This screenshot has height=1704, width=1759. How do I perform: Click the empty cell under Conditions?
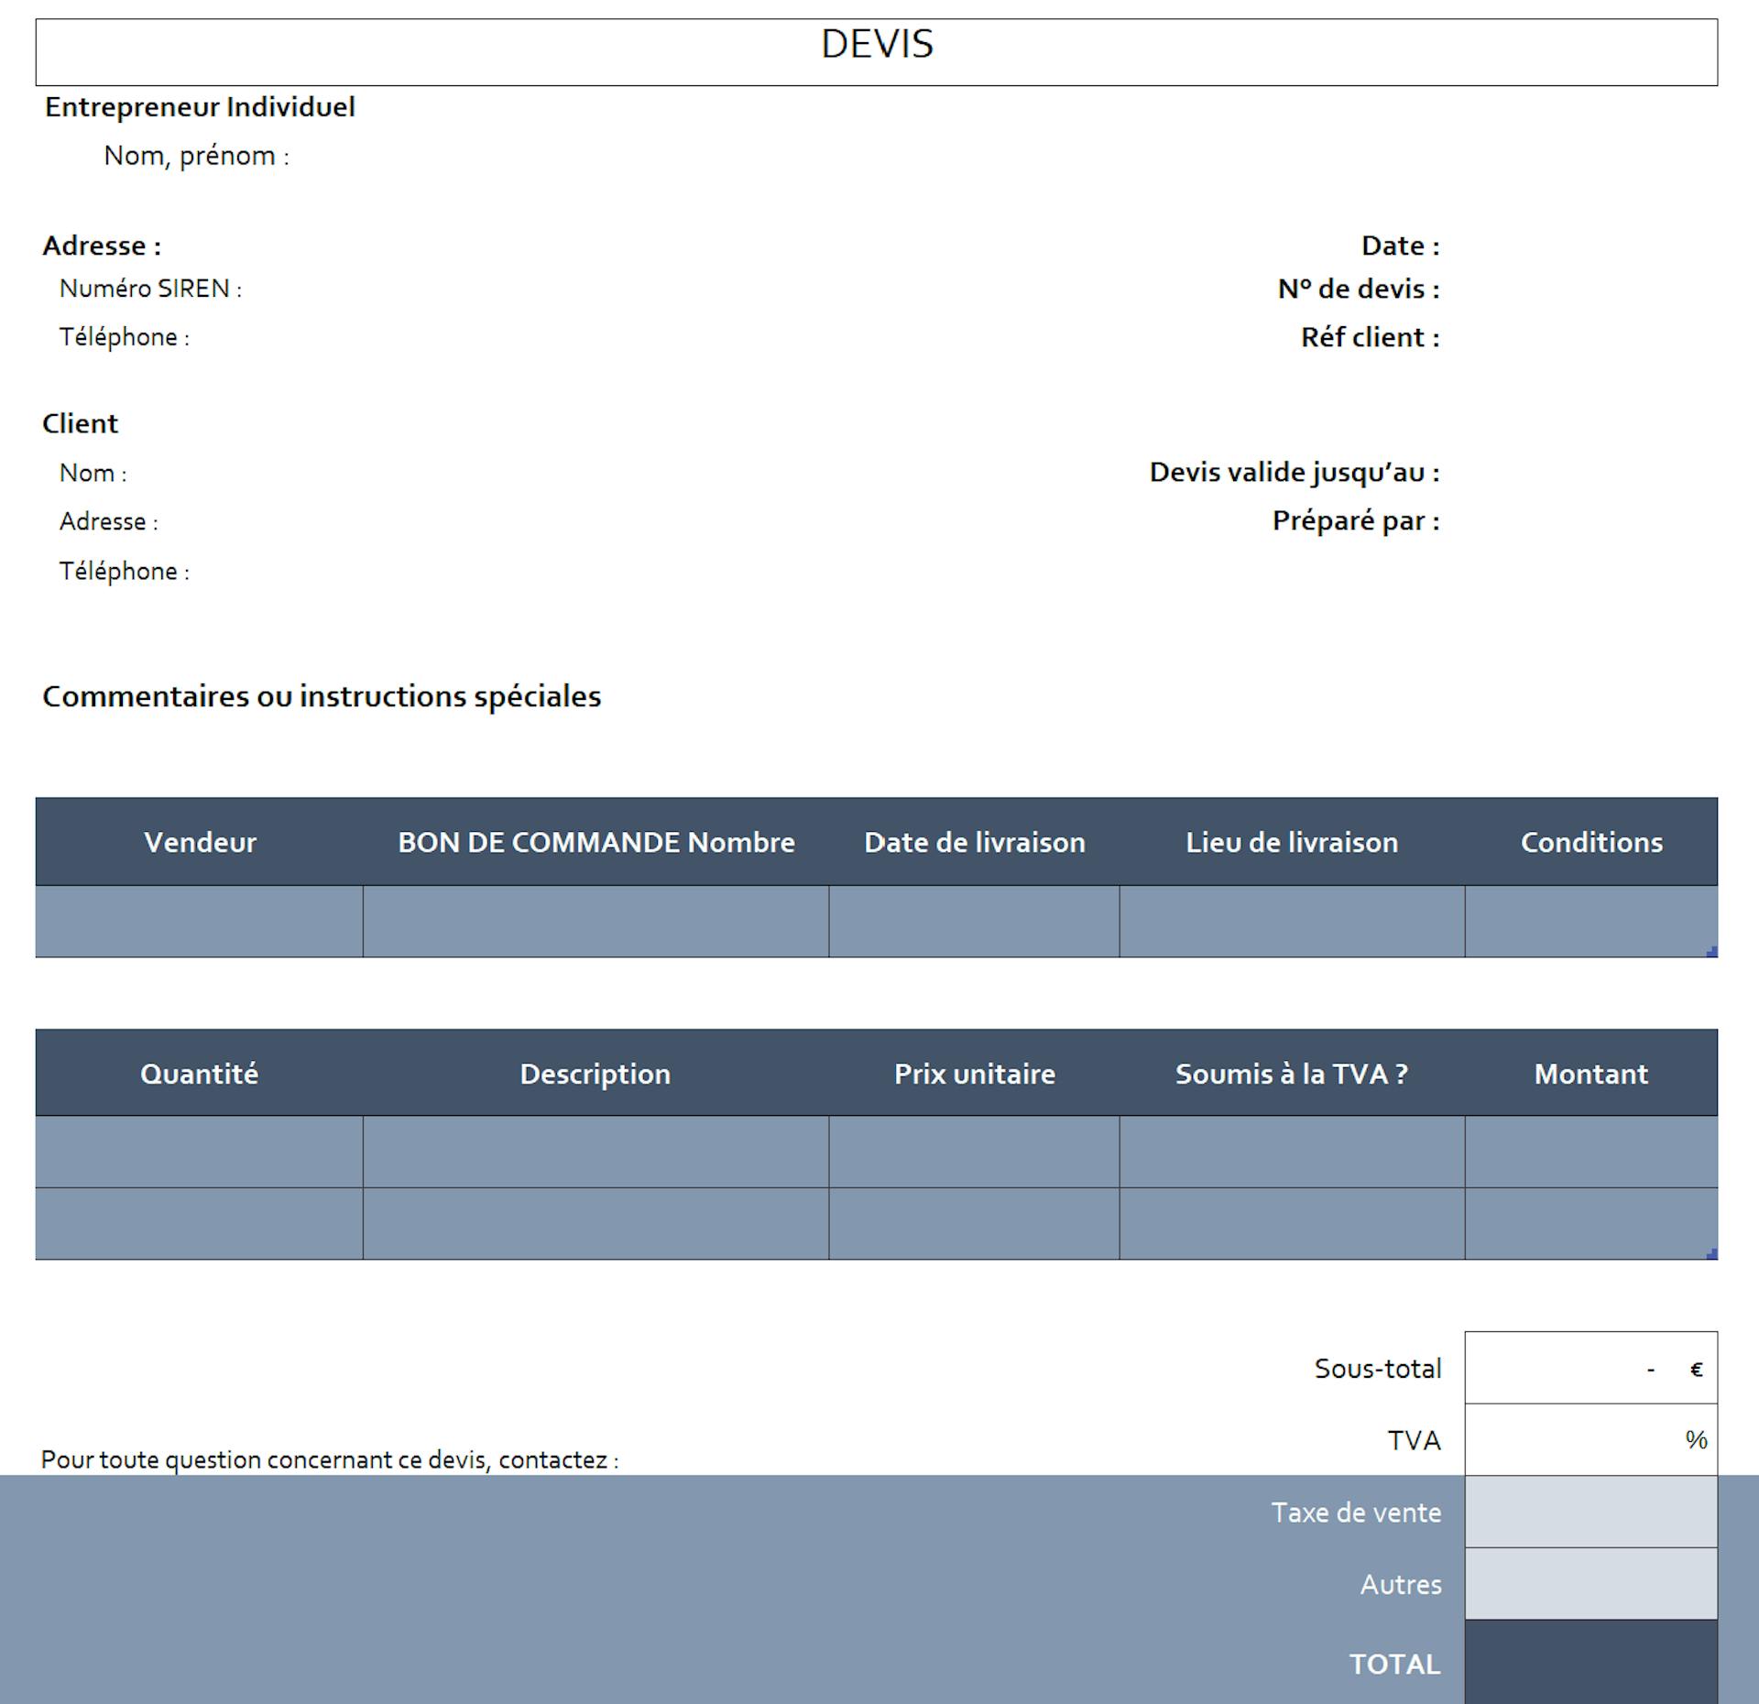pyautogui.click(x=1591, y=922)
